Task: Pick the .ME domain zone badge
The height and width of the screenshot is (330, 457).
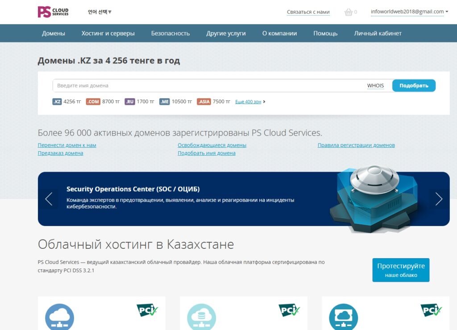Action: [164, 102]
